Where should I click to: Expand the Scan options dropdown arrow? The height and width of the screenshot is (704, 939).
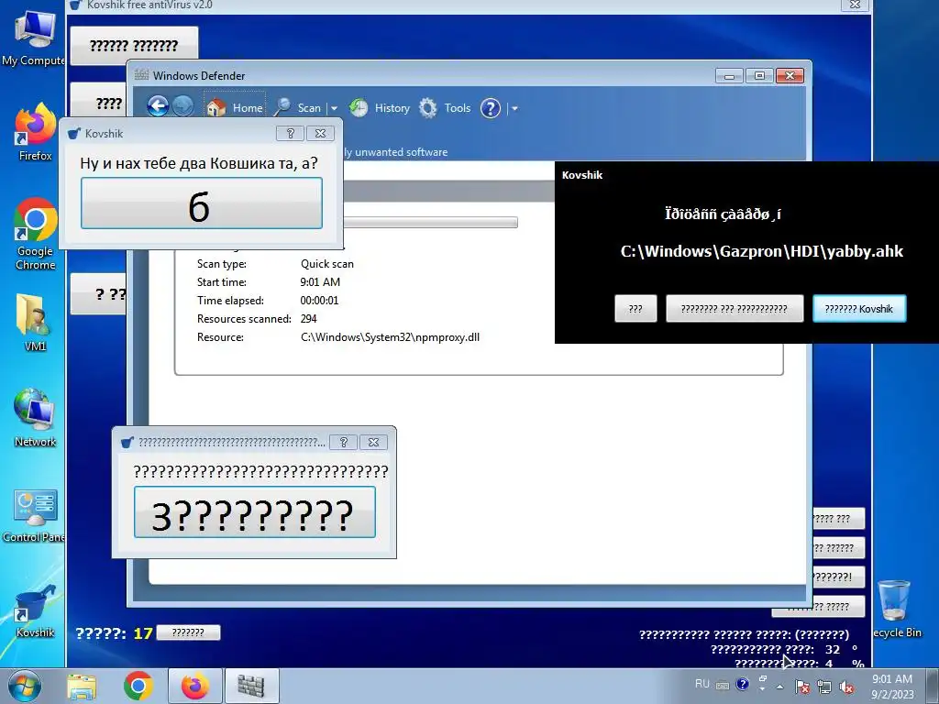point(334,108)
